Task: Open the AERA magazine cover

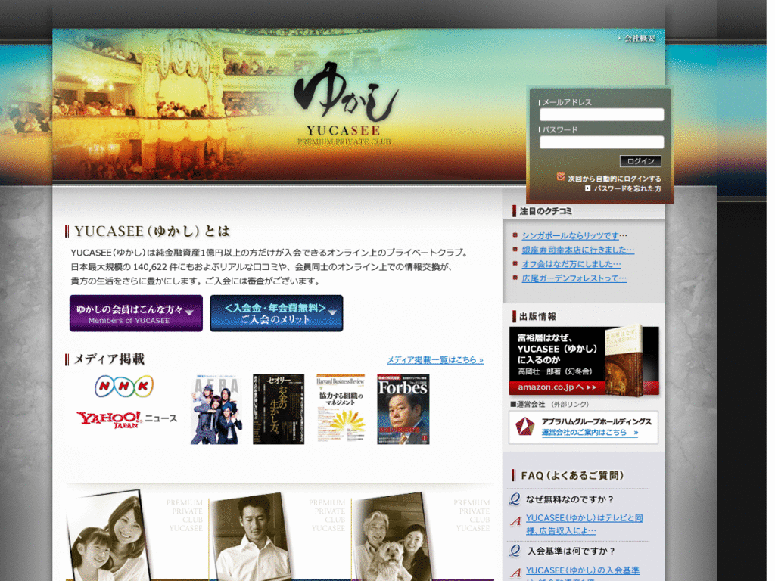Action: (216, 409)
